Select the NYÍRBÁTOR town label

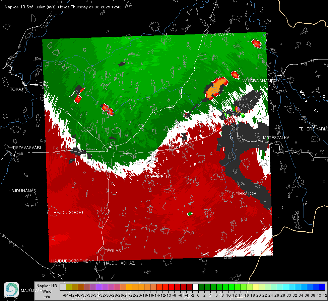(244, 193)
